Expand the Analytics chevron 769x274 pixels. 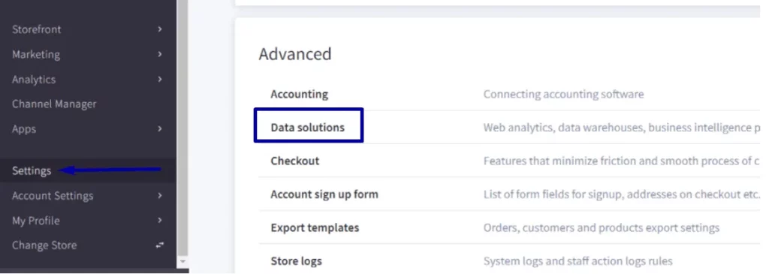point(160,80)
